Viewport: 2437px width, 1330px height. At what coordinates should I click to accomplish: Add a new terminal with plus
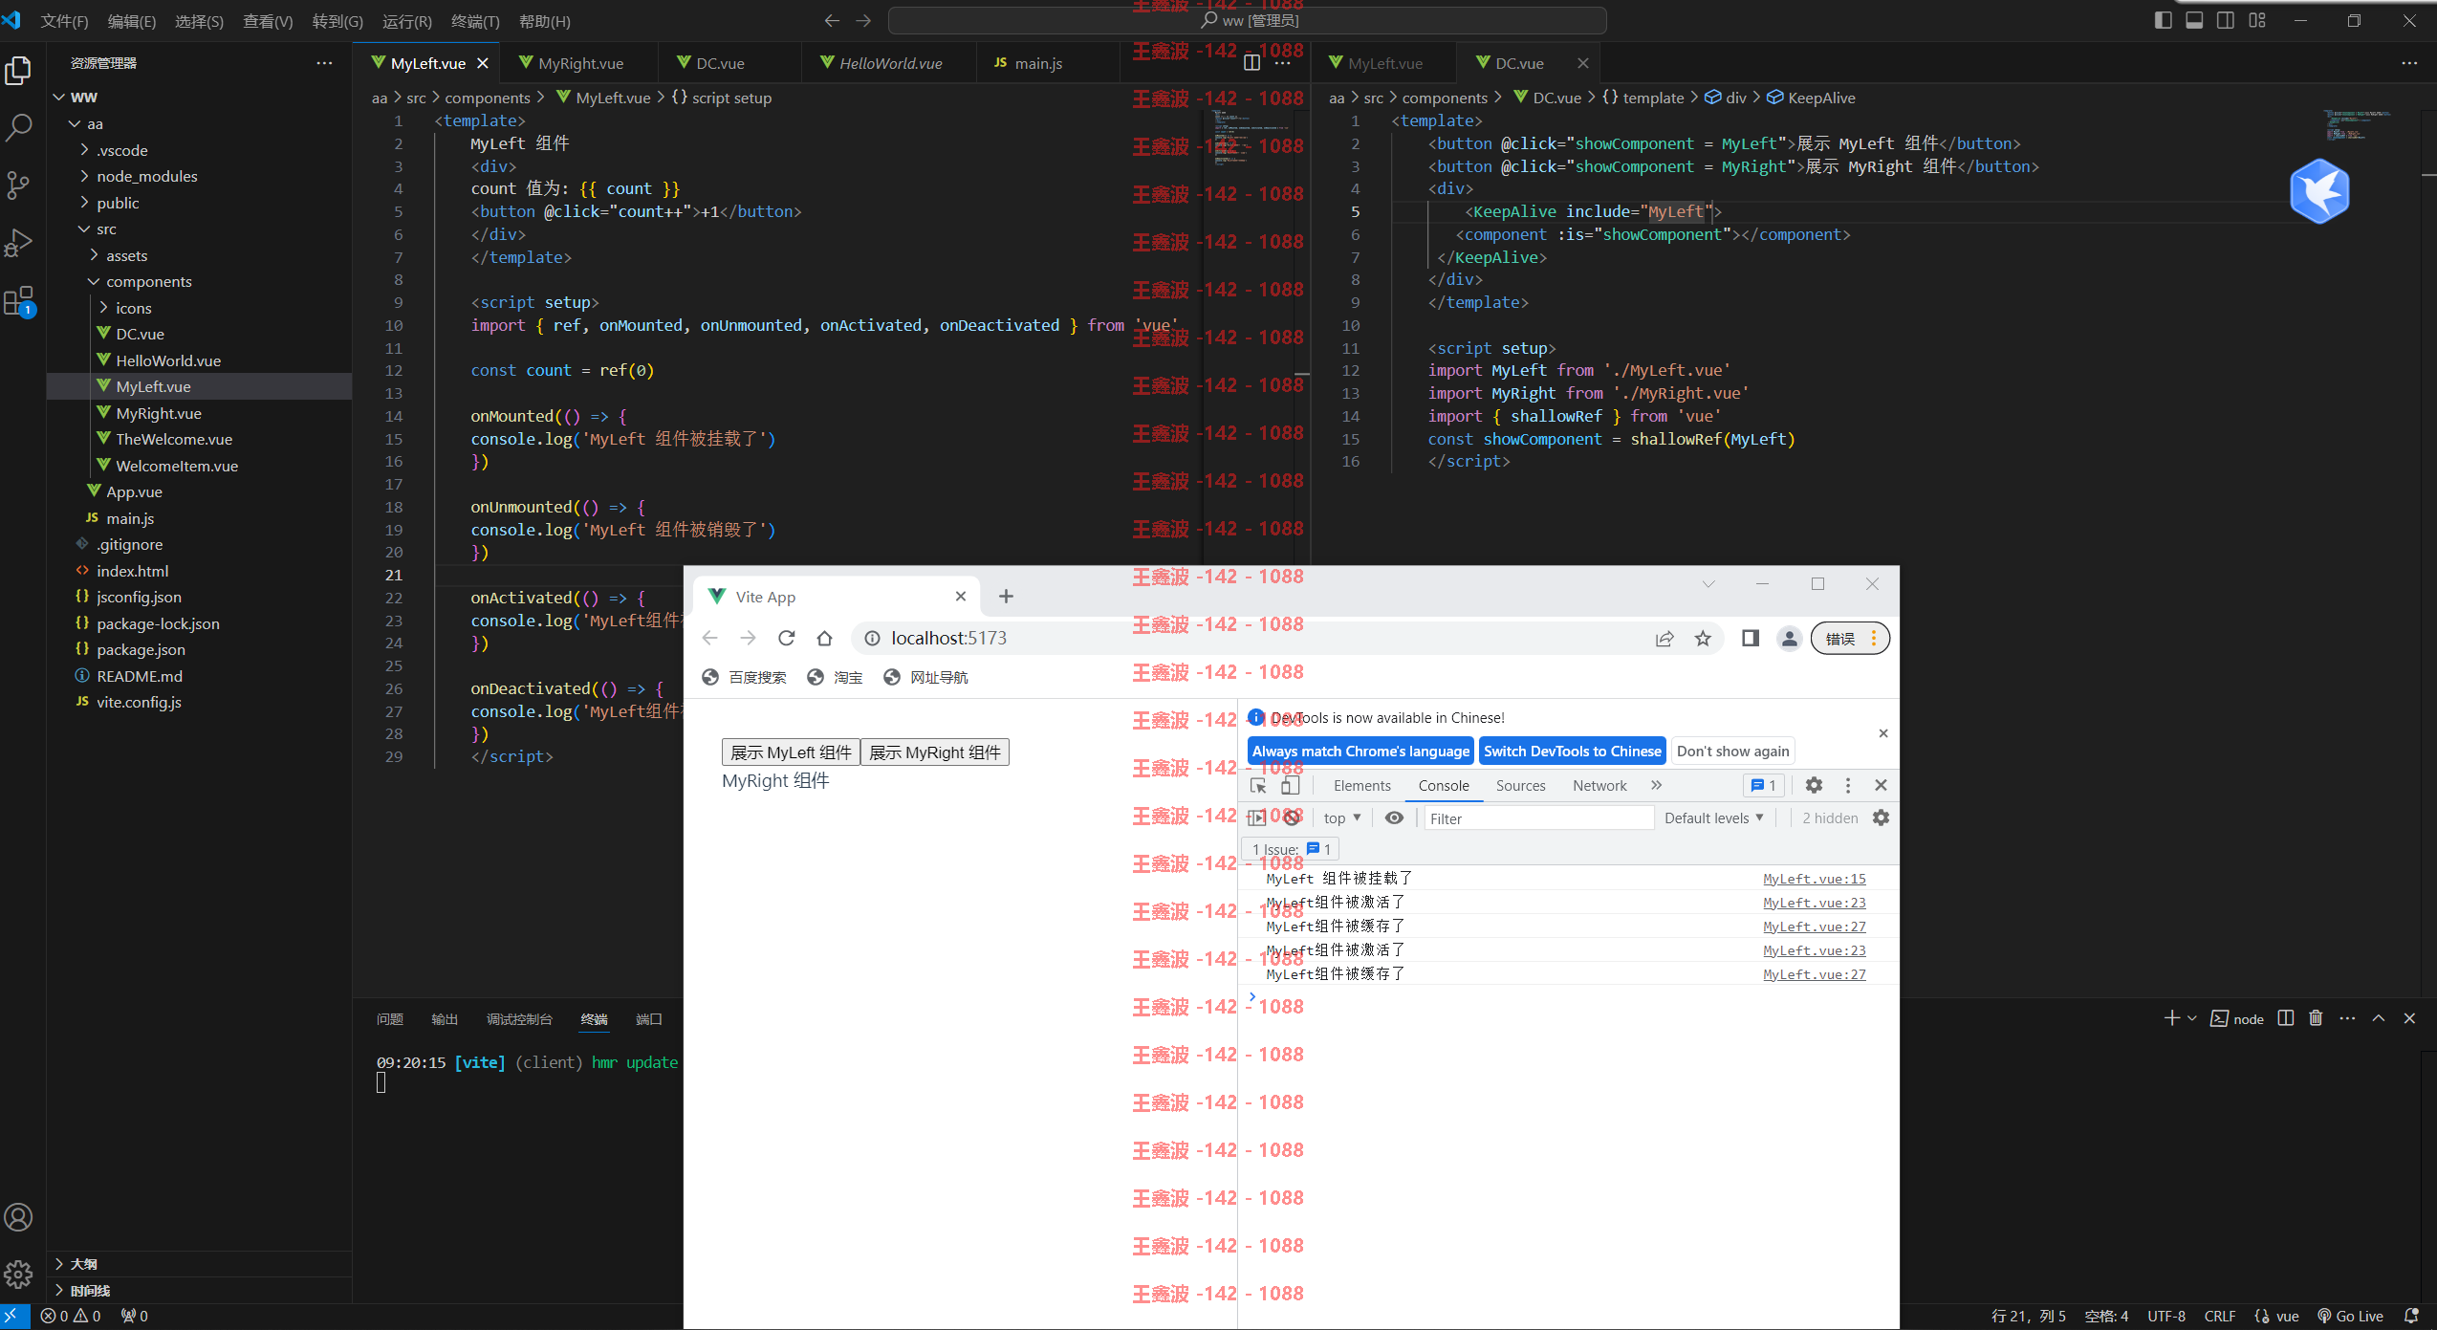click(2171, 1018)
